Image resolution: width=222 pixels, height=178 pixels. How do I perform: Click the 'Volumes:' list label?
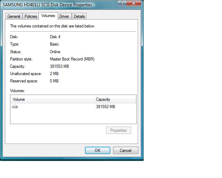pos(17,91)
